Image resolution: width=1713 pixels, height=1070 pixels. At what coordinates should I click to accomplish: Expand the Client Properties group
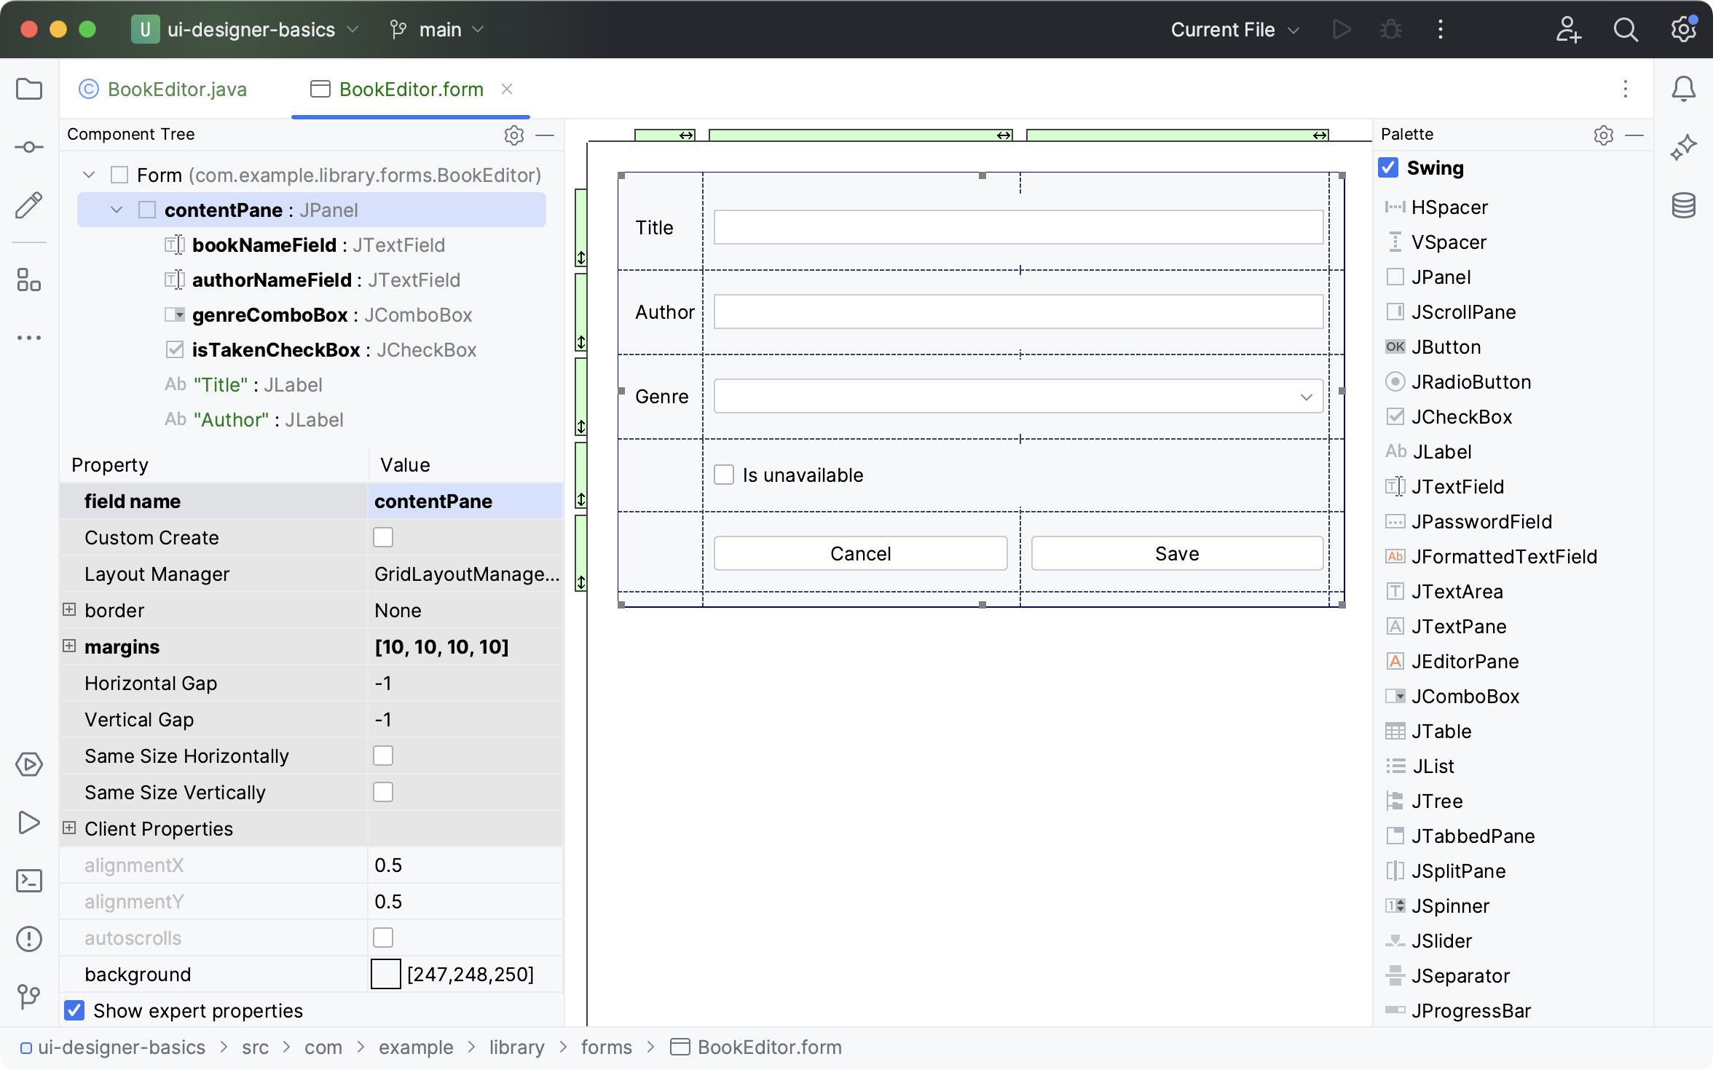point(69,828)
